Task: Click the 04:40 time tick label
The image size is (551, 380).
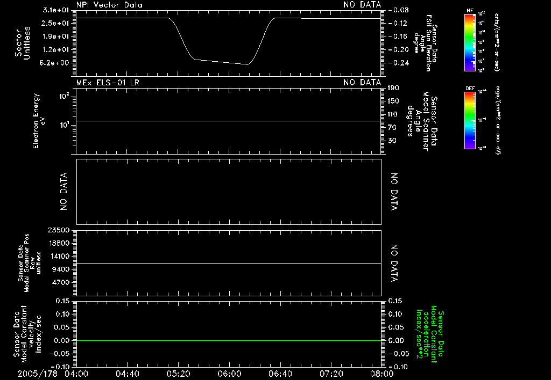Action: 128,374
